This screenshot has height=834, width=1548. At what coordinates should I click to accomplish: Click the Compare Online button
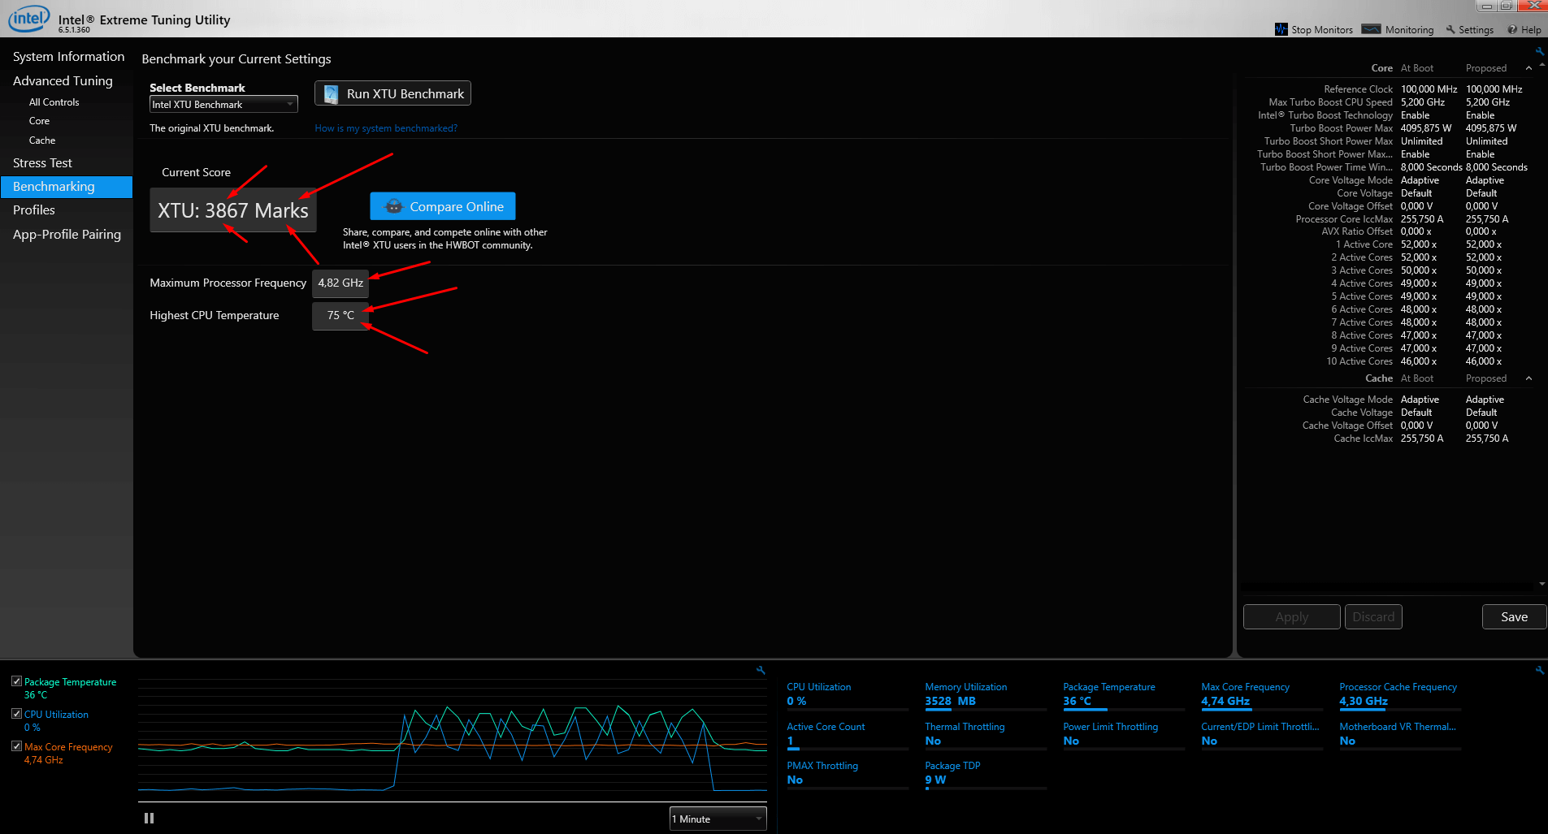(x=443, y=206)
